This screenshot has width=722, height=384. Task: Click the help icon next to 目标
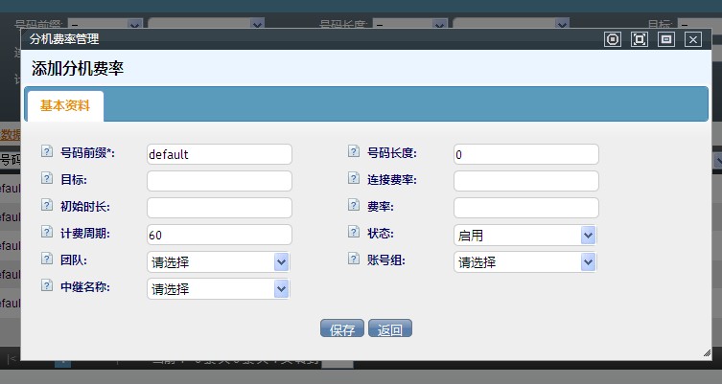47,179
